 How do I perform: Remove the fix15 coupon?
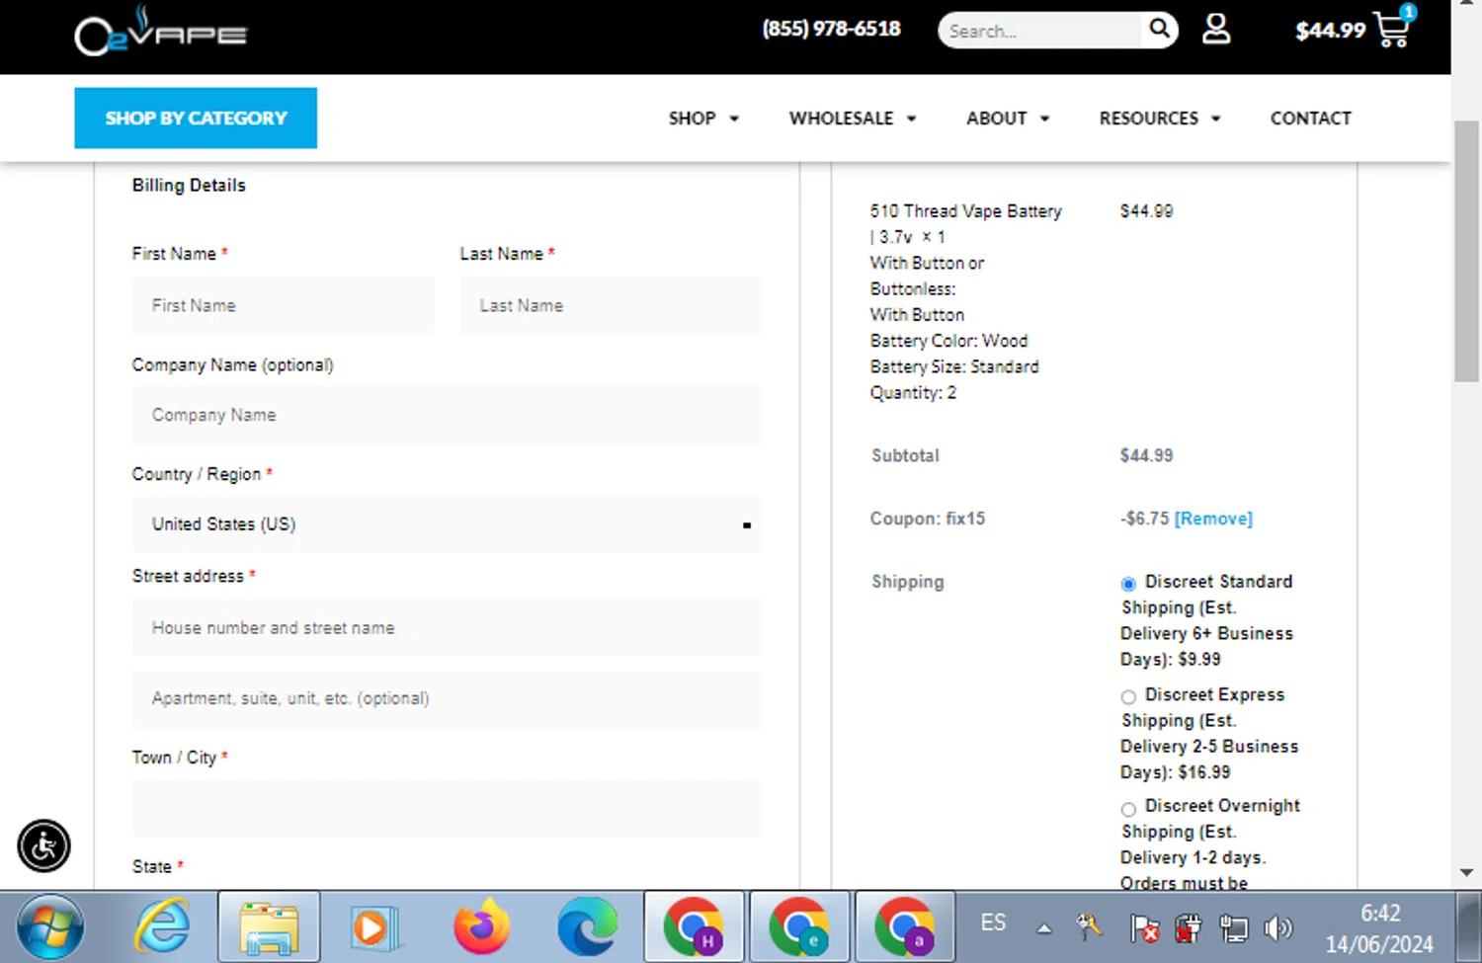pyautogui.click(x=1212, y=519)
